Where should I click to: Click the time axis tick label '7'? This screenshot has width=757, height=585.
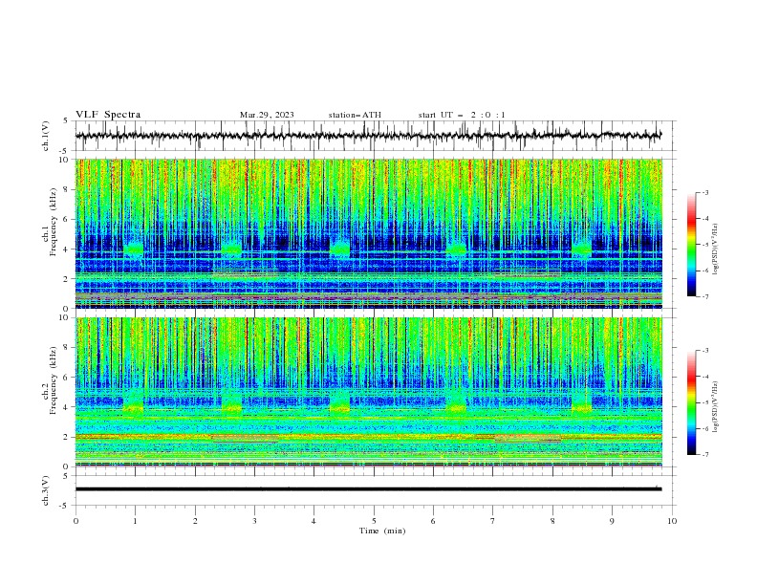(493, 521)
